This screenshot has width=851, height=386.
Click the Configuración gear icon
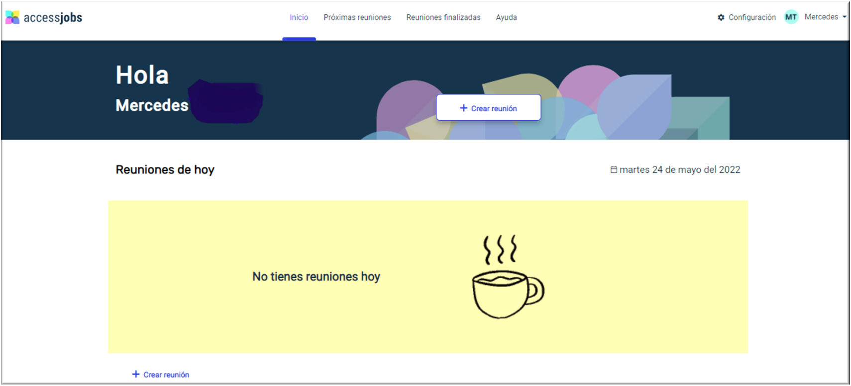point(721,17)
